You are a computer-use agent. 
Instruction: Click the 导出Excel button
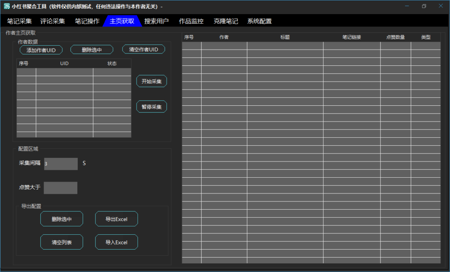coord(116,219)
